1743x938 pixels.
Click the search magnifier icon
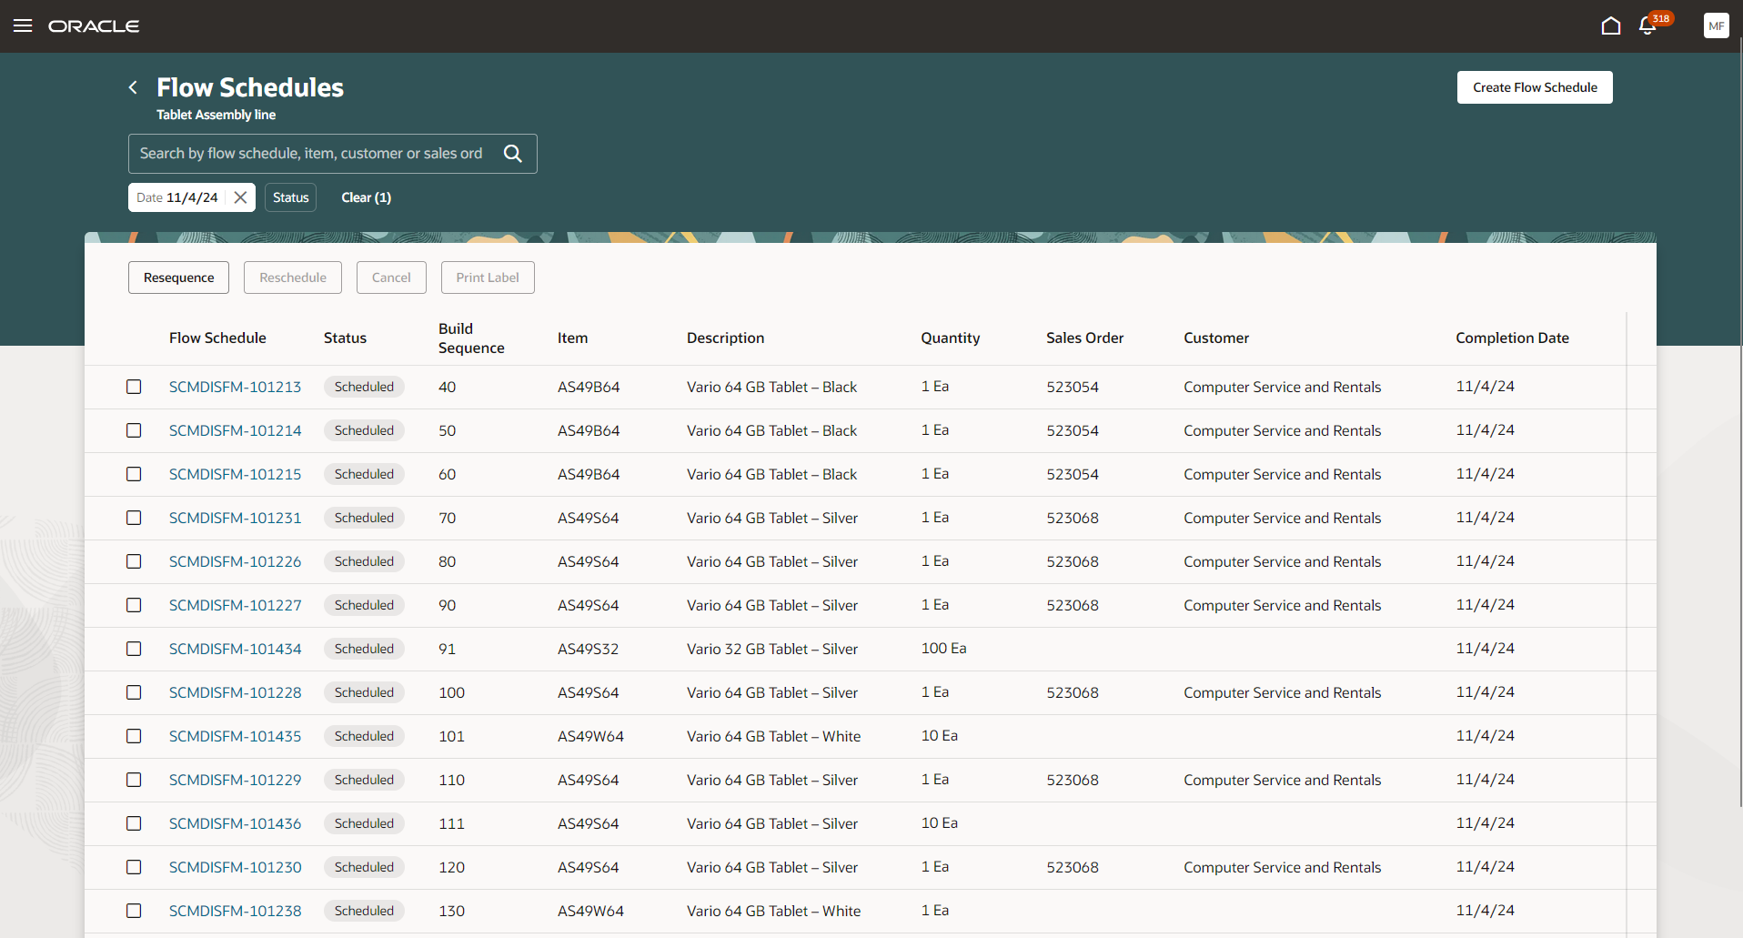tap(513, 153)
